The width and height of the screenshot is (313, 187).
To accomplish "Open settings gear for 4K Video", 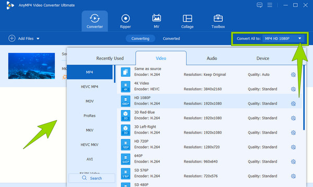I will tap(293, 89).
